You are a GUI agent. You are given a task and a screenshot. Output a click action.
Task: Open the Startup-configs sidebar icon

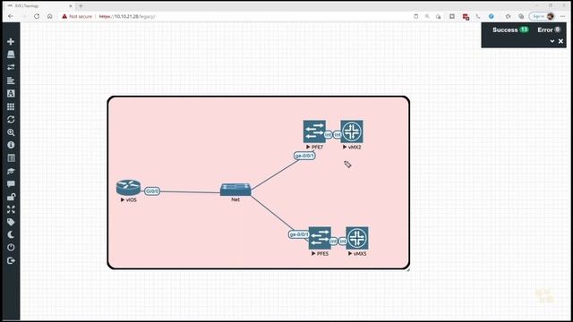point(11,80)
